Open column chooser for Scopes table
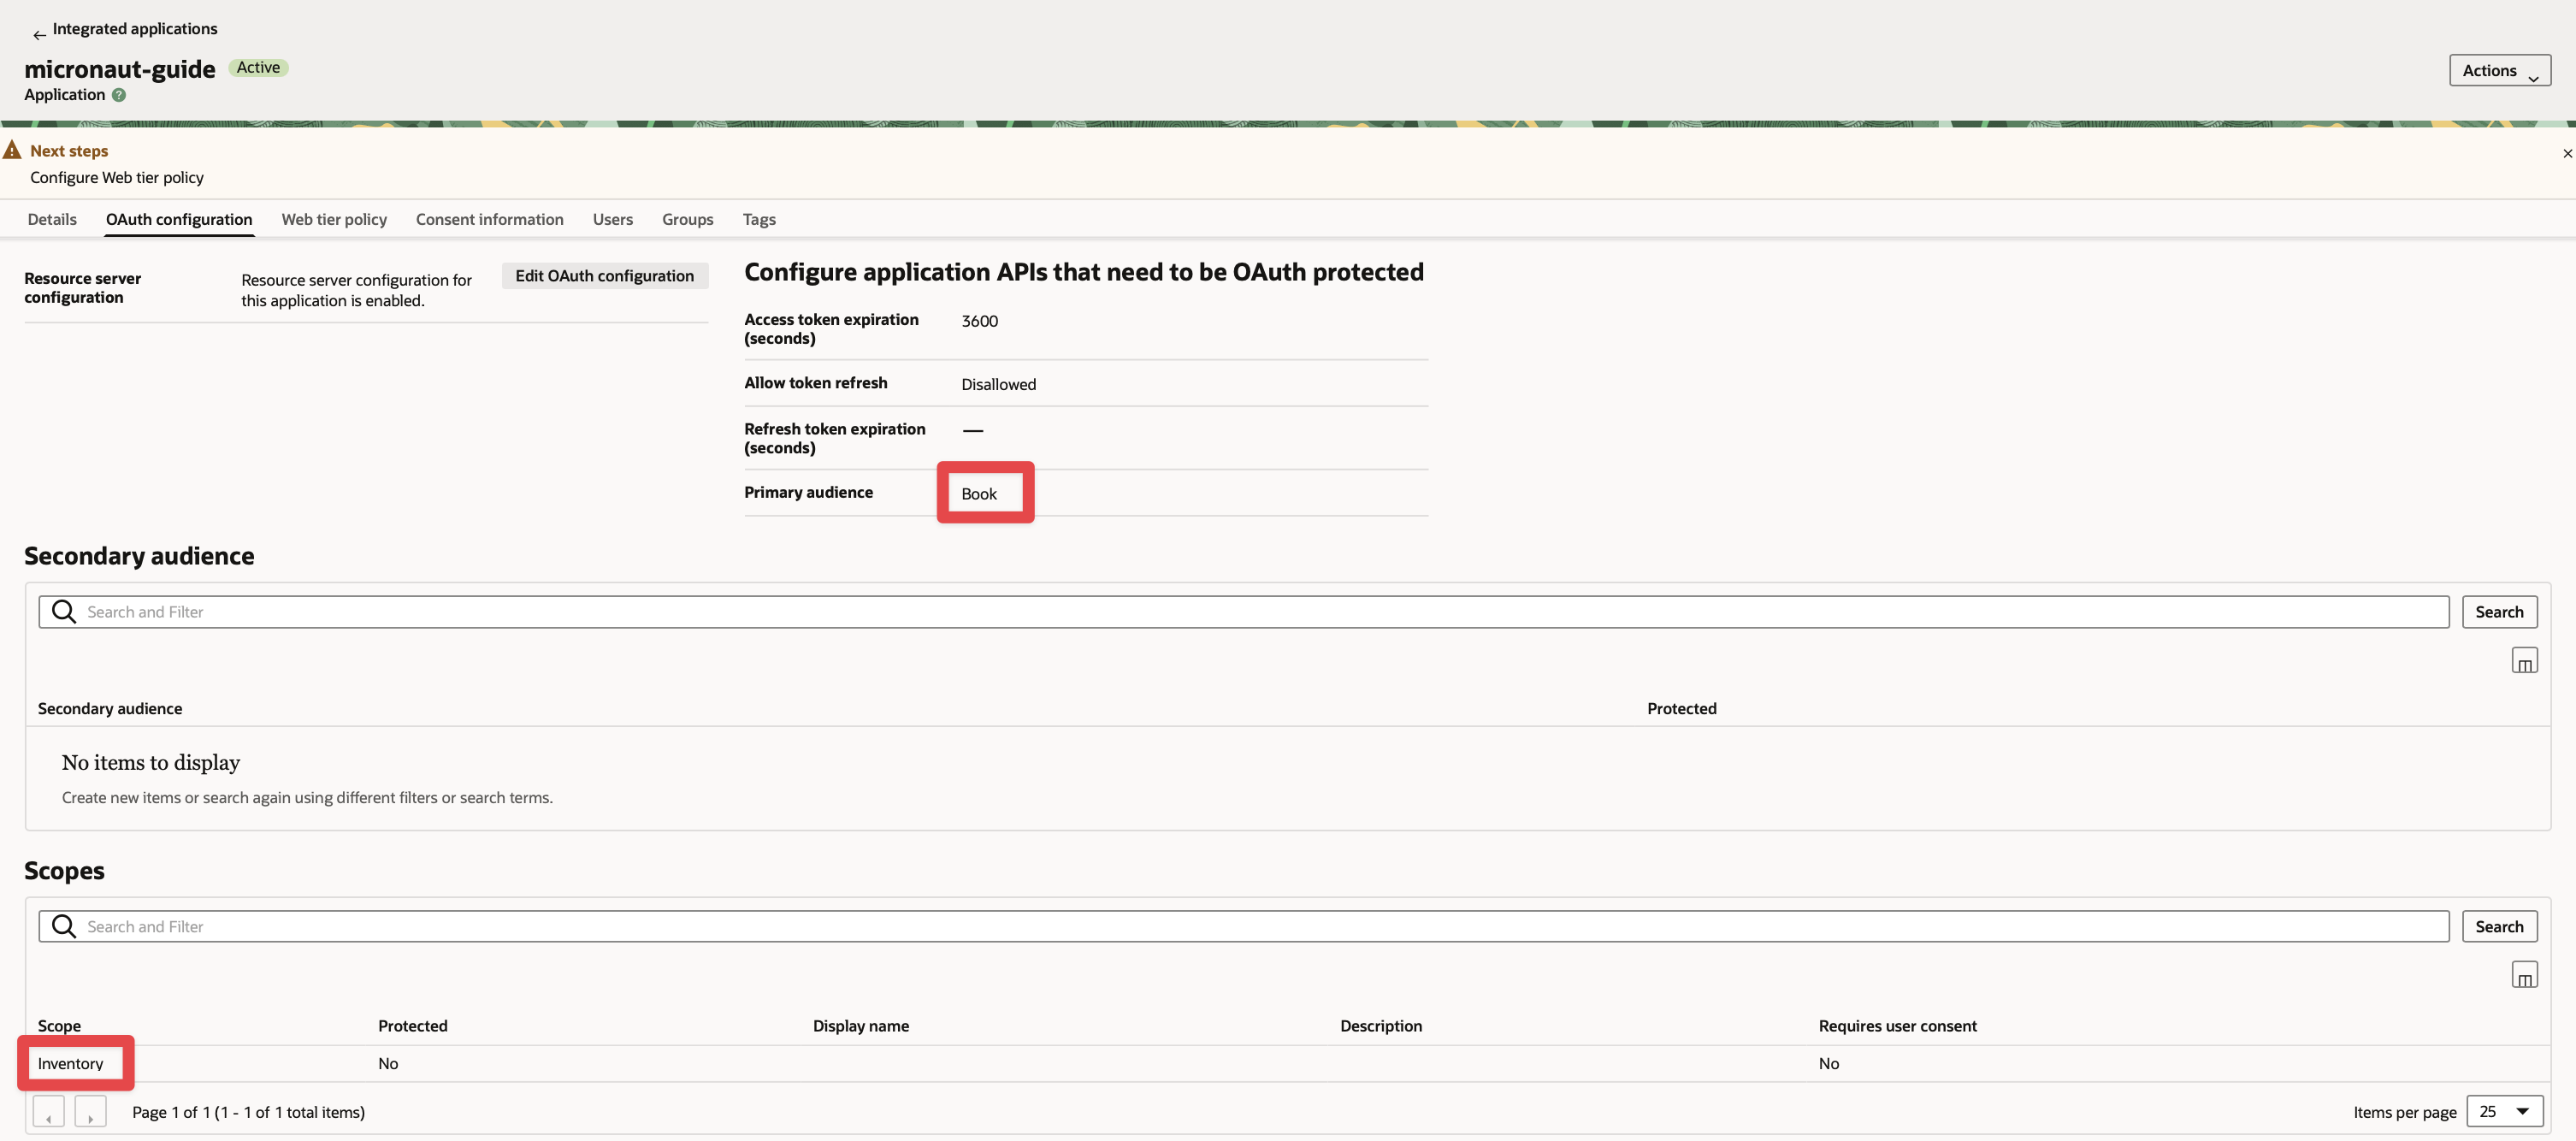The width and height of the screenshot is (2576, 1141). coord(2523,975)
